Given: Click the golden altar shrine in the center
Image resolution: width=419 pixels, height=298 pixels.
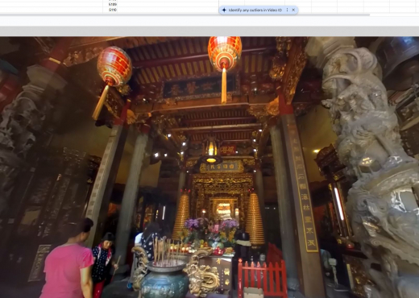Looking at the screenshot, I should 222,199.
